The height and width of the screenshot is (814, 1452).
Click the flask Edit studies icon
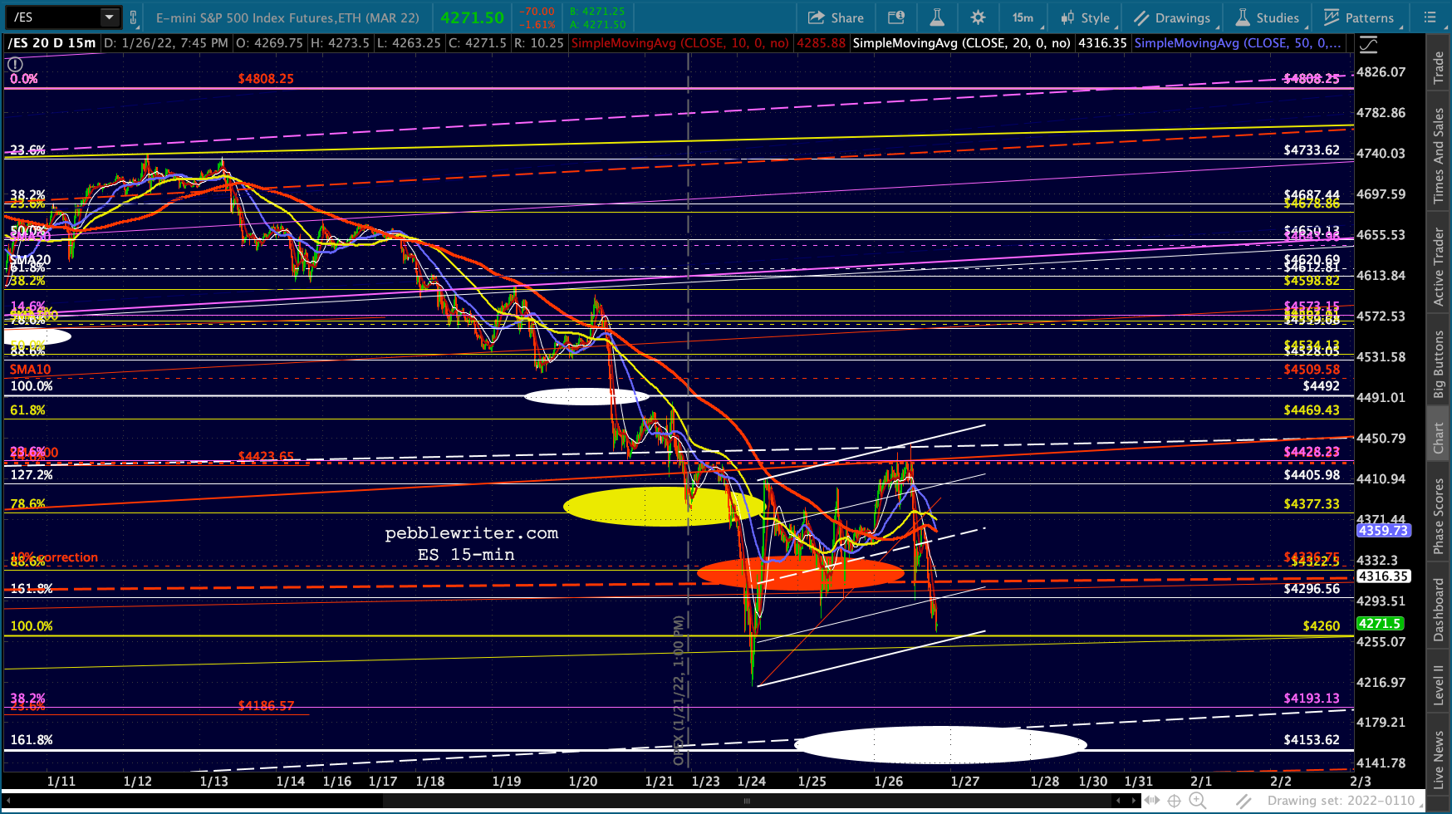click(x=937, y=17)
